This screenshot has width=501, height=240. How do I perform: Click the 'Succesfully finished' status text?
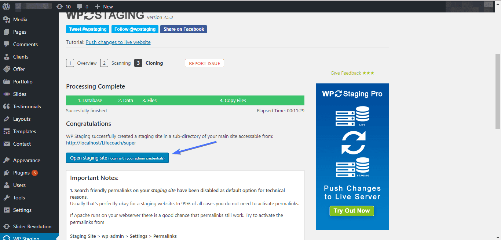(x=87, y=110)
